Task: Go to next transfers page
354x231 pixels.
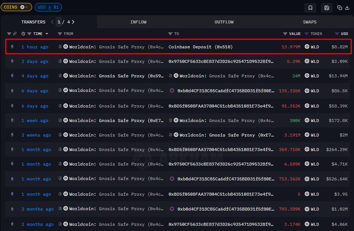Action: (73, 22)
